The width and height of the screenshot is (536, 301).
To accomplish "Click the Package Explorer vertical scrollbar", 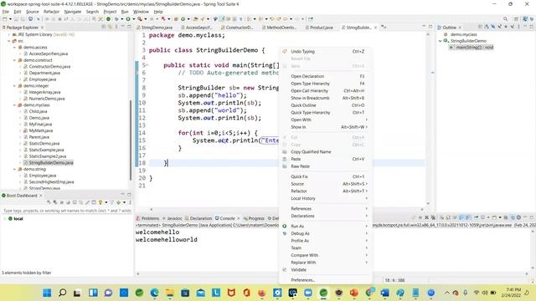I will (x=131, y=140).
